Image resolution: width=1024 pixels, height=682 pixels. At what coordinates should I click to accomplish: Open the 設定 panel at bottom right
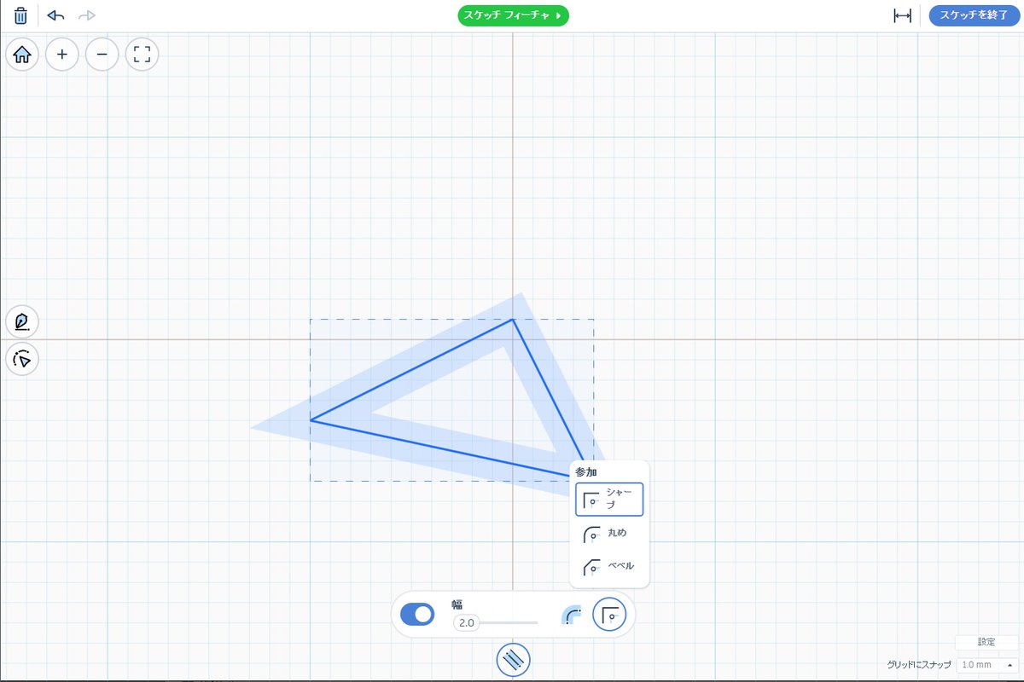[986, 641]
